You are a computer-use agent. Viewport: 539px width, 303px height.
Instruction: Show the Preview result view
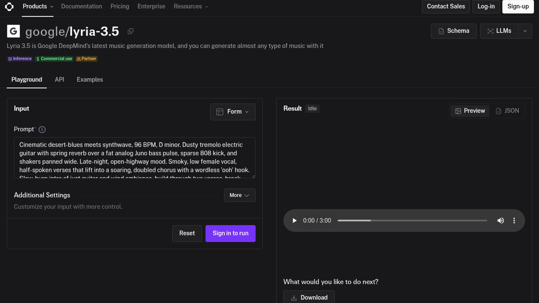coord(470,111)
